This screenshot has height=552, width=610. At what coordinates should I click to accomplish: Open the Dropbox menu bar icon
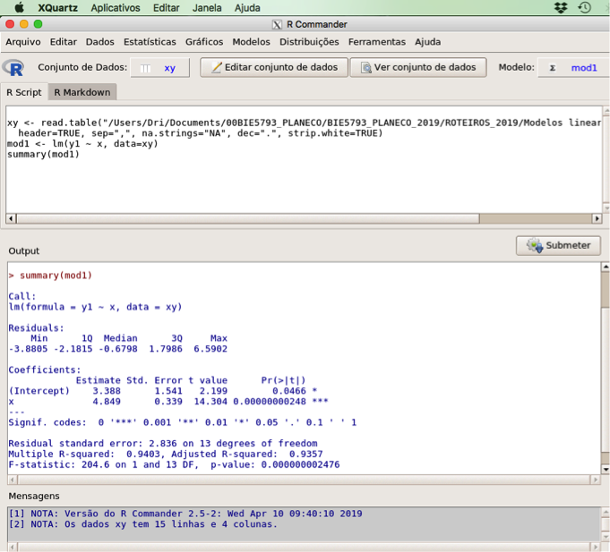point(561,7)
